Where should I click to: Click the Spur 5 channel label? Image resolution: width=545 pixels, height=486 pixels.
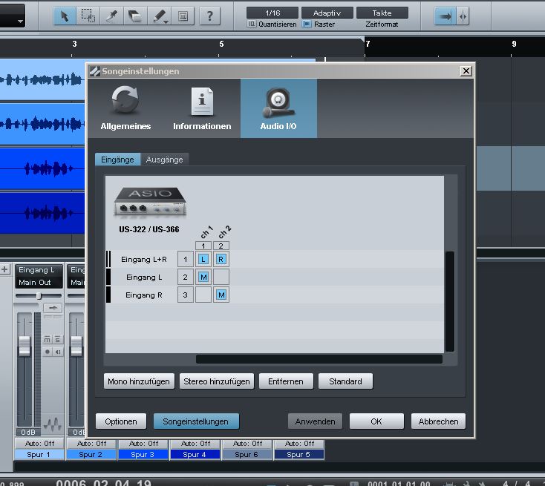299,454
